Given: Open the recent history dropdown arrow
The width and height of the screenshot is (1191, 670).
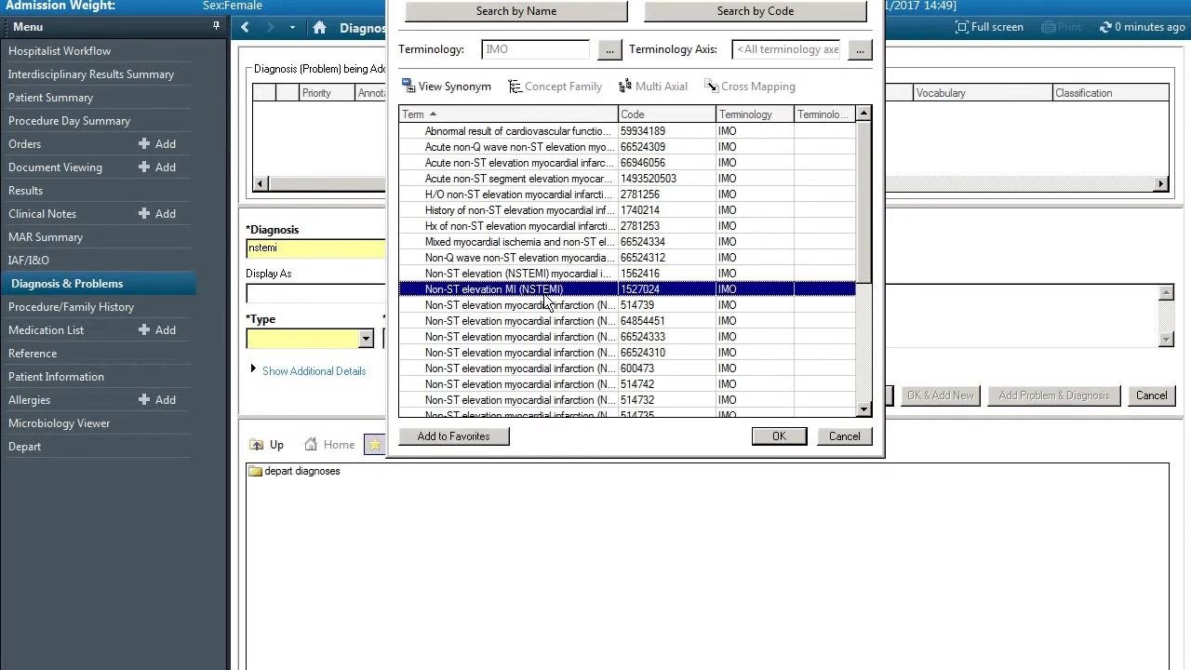Looking at the screenshot, I should [x=292, y=27].
